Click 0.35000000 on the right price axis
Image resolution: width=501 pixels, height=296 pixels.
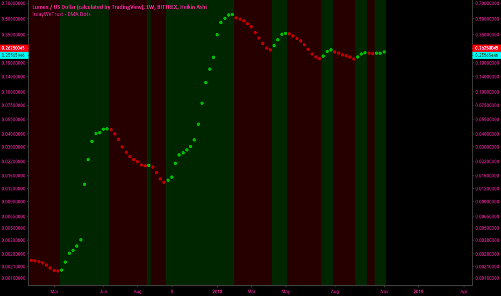tap(487, 34)
